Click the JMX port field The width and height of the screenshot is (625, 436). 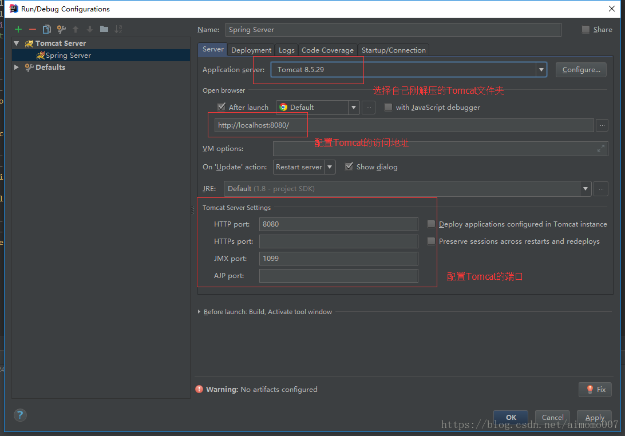pyautogui.click(x=338, y=258)
